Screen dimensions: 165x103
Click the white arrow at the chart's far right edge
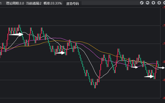click(161, 68)
